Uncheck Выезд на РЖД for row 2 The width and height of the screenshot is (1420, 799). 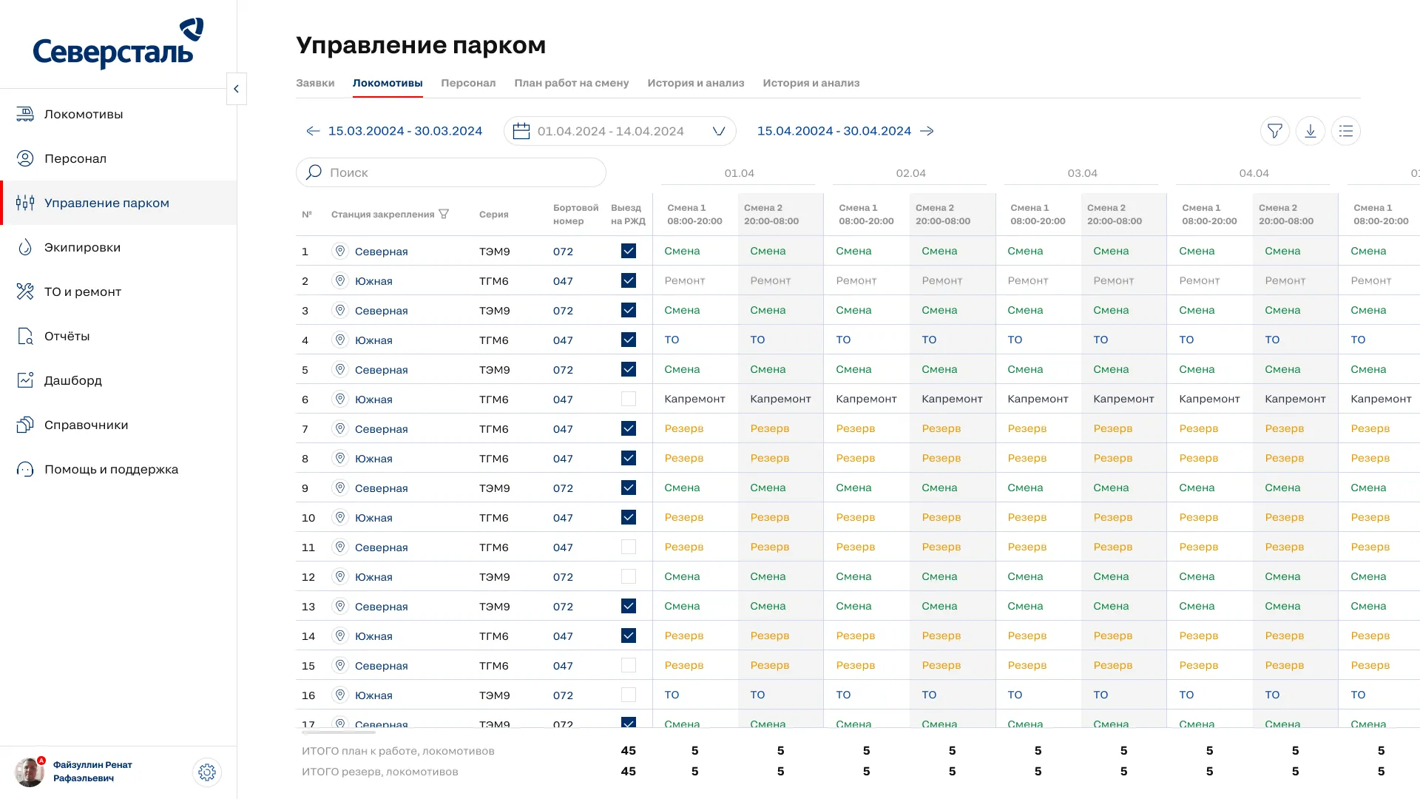(629, 280)
